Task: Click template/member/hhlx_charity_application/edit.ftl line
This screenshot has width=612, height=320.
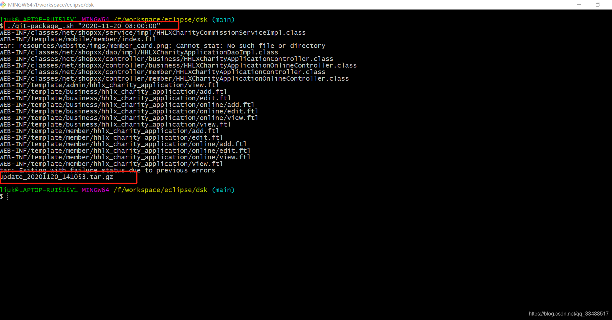Action: [111, 137]
